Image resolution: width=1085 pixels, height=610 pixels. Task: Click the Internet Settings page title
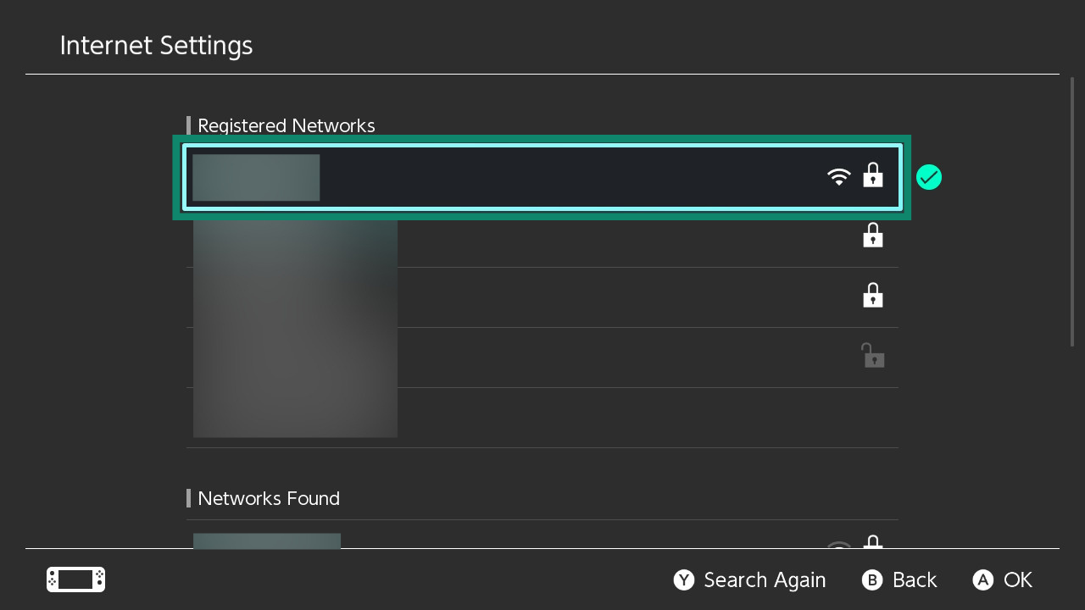tap(156, 45)
